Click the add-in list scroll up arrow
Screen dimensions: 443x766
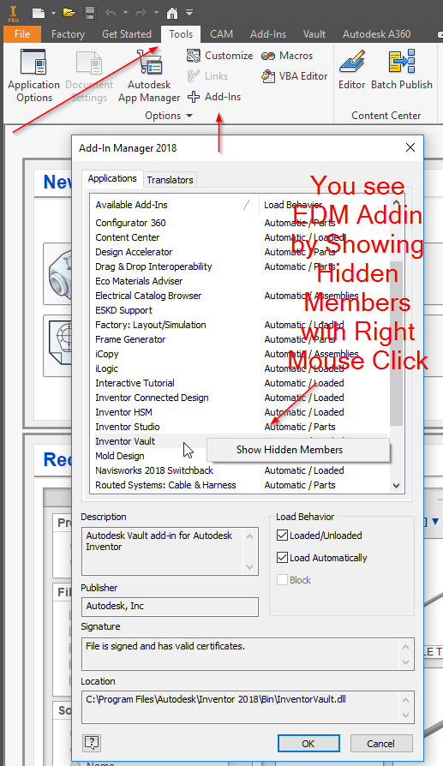coord(396,201)
